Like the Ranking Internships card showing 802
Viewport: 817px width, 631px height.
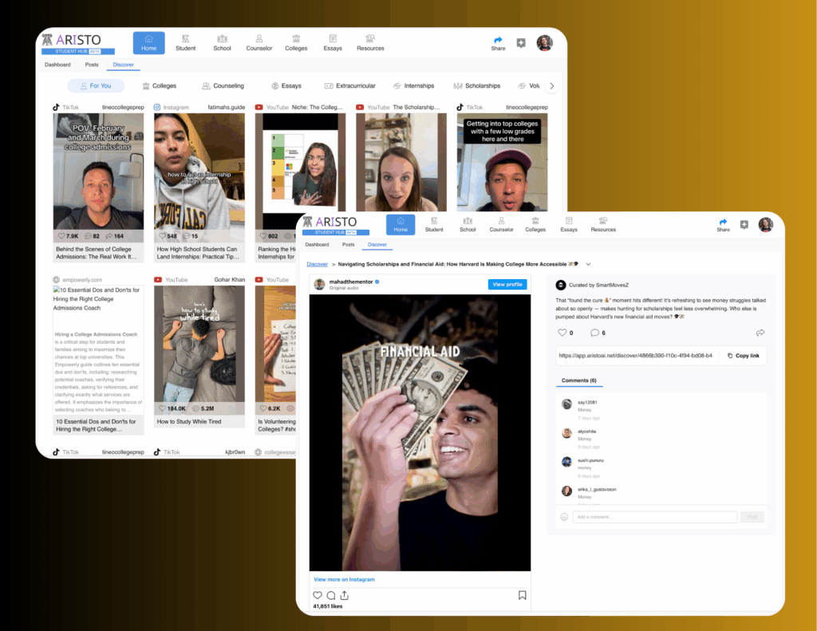[263, 236]
